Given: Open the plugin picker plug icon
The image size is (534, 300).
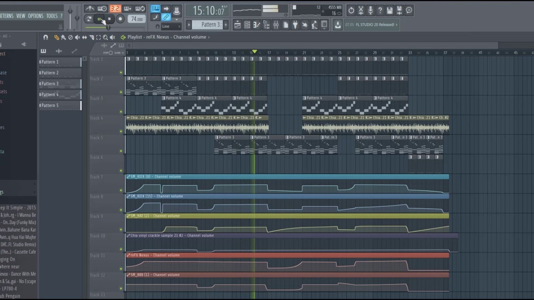Looking at the screenshot, I should coord(295,25).
